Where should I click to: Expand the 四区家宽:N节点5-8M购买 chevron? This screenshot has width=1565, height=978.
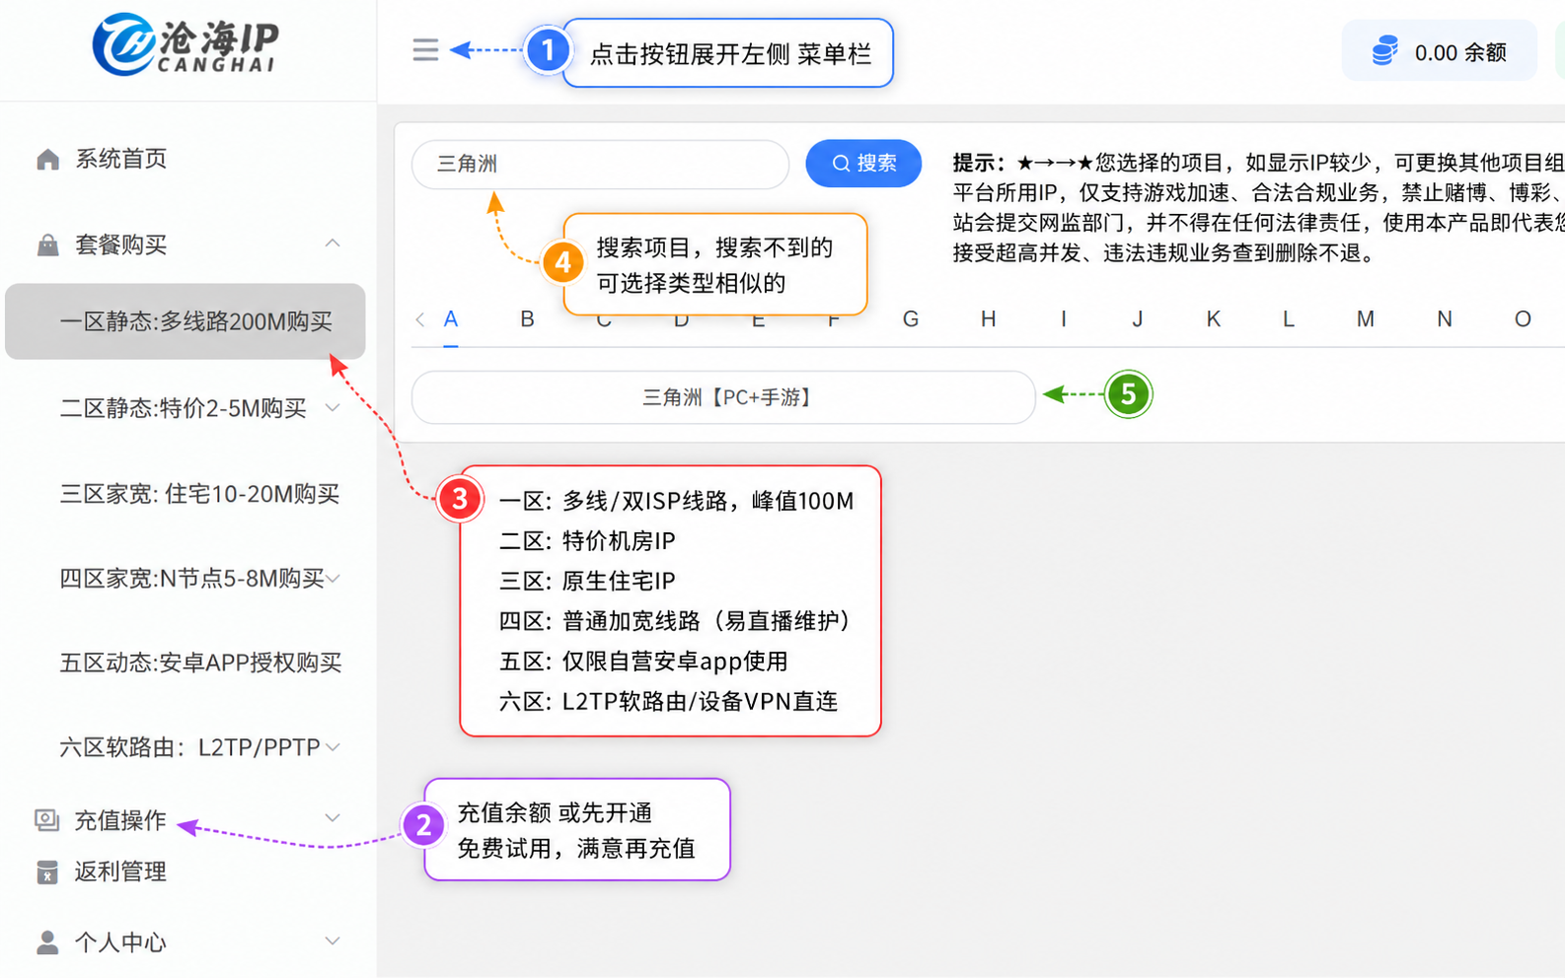334,579
